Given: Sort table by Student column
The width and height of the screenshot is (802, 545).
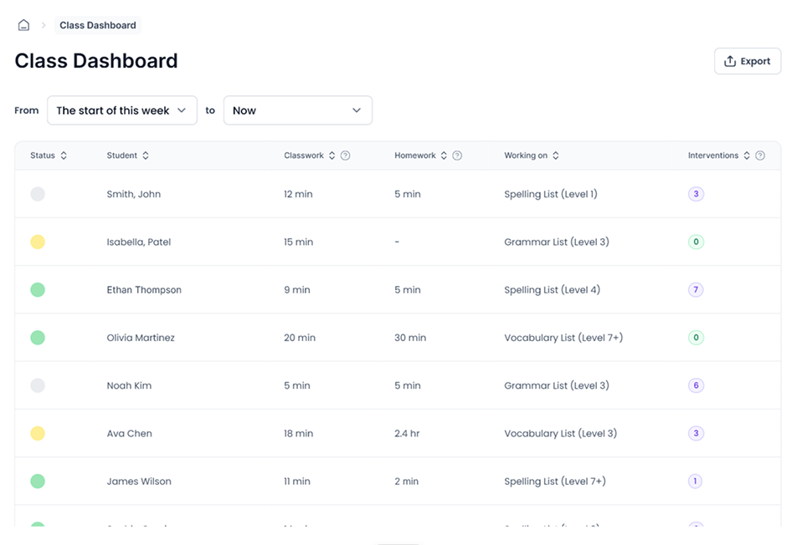Looking at the screenshot, I should coord(146,155).
